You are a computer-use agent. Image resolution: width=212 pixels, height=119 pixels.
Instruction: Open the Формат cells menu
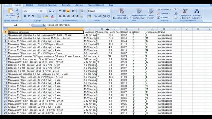tap(163, 17)
